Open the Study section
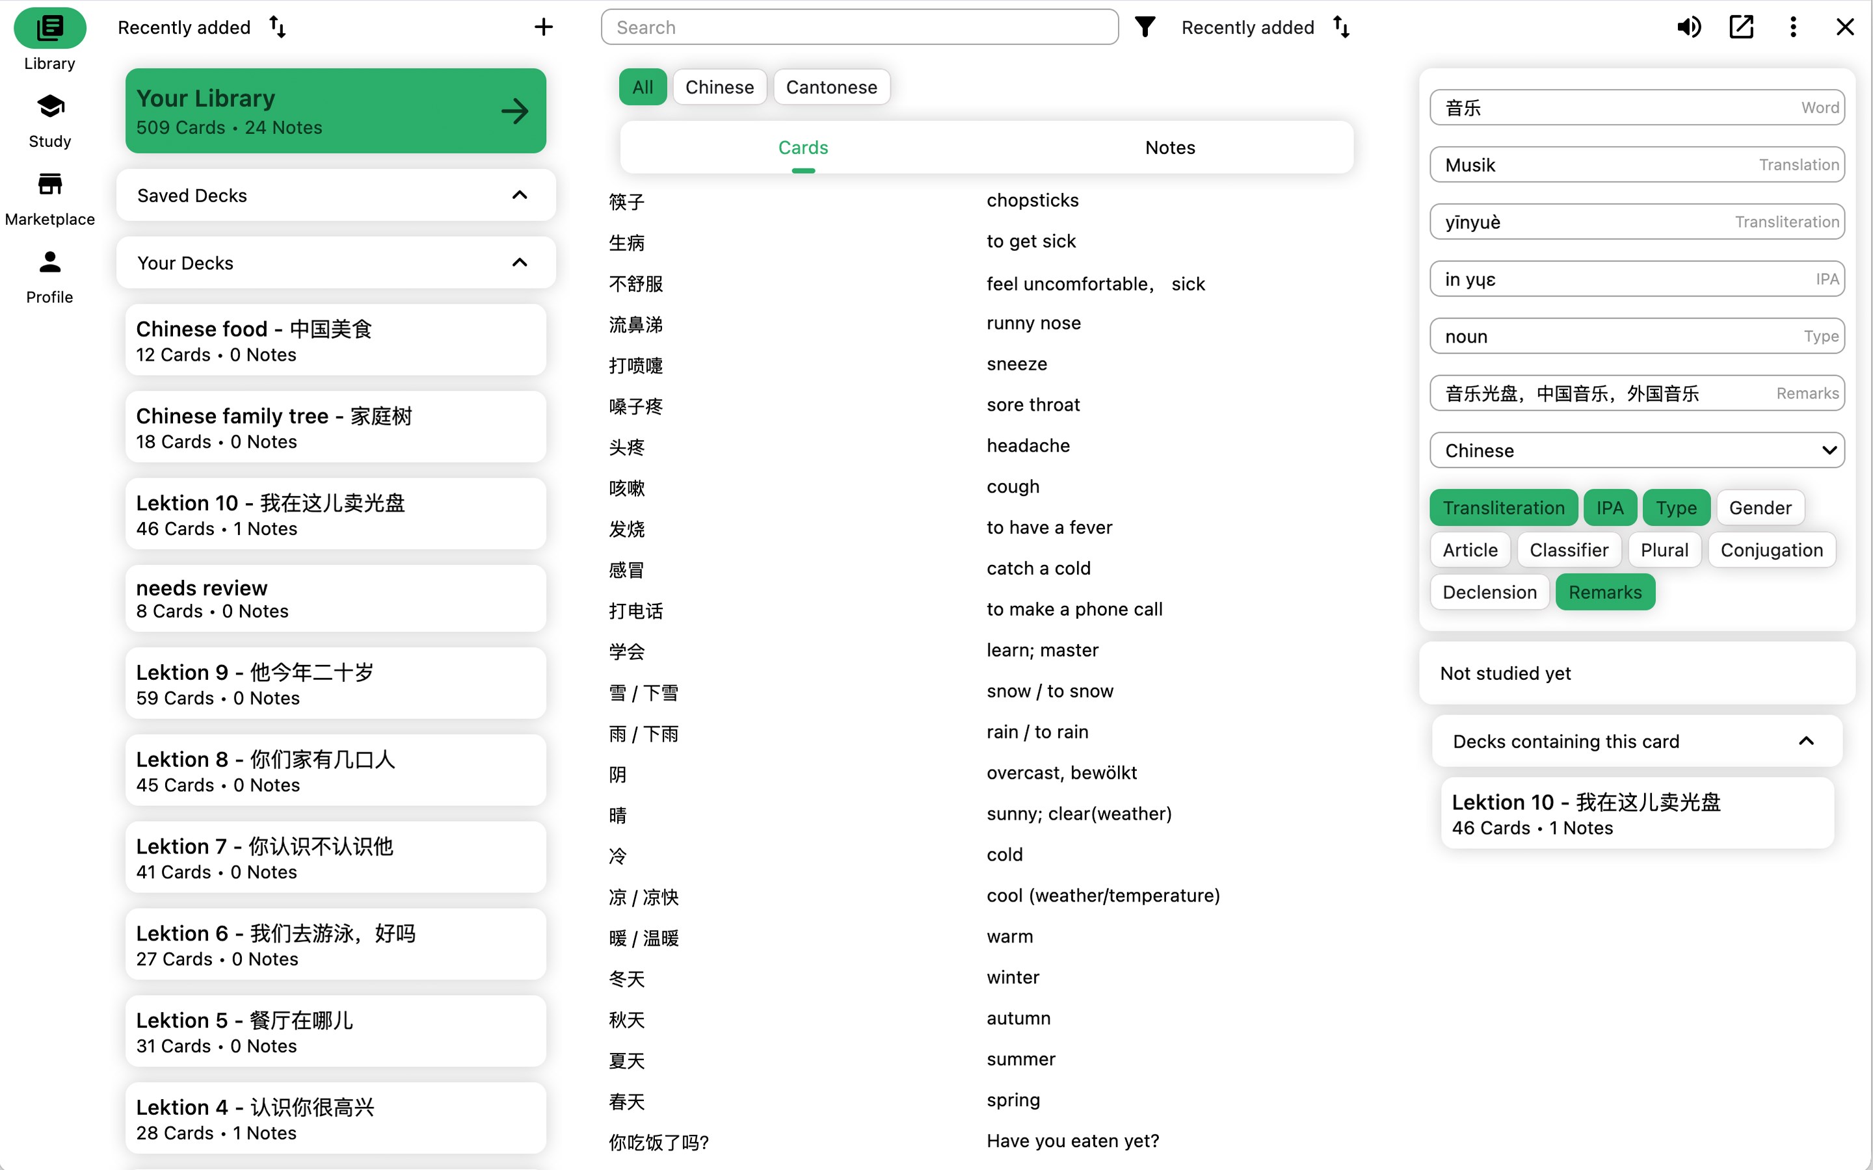Viewport: 1873px width, 1170px height. [x=49, y=121]
